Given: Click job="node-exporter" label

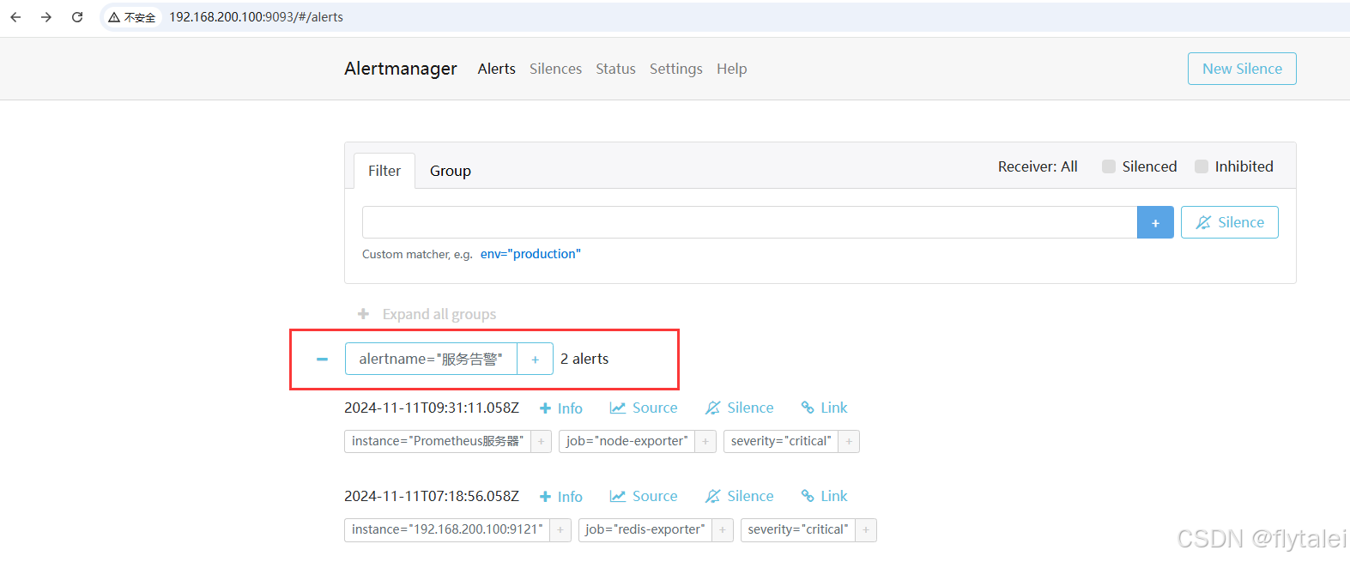Looking at the screenshot, I should tap(627, 441).
